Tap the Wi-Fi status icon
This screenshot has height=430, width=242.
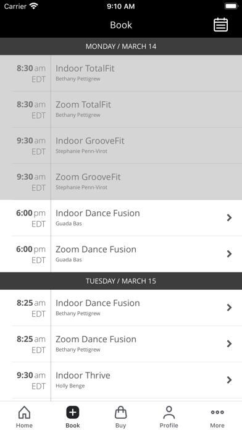34,6
